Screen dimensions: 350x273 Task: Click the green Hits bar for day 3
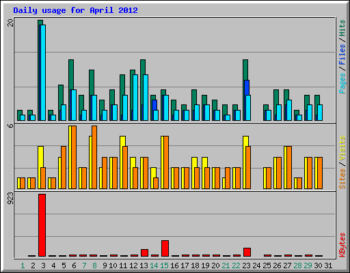coord(40,23)
